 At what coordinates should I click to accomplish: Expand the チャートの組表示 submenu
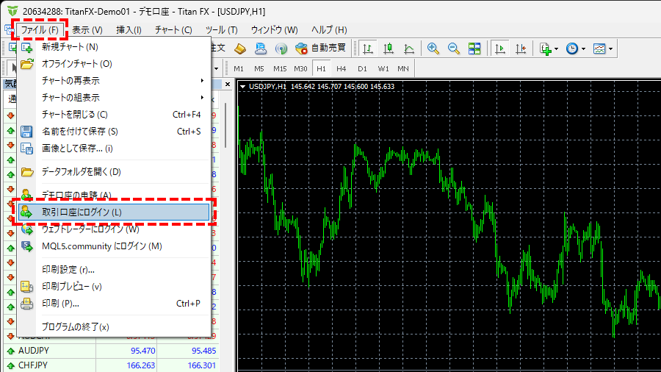[x=114, y=98]
